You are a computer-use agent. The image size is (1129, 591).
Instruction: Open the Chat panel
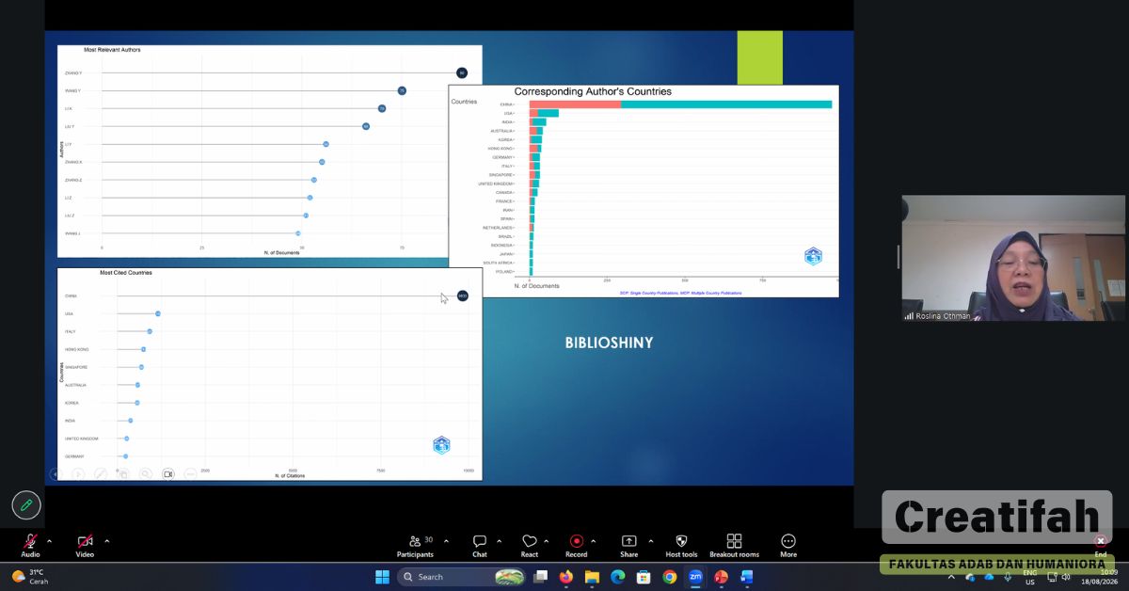480,545
